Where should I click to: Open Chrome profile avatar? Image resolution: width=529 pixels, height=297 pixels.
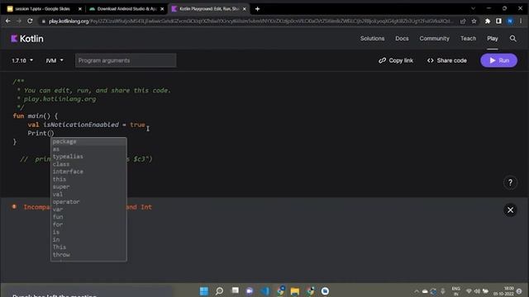[x=510, y=21]
